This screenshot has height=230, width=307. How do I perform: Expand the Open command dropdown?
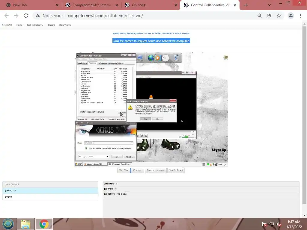132,143
